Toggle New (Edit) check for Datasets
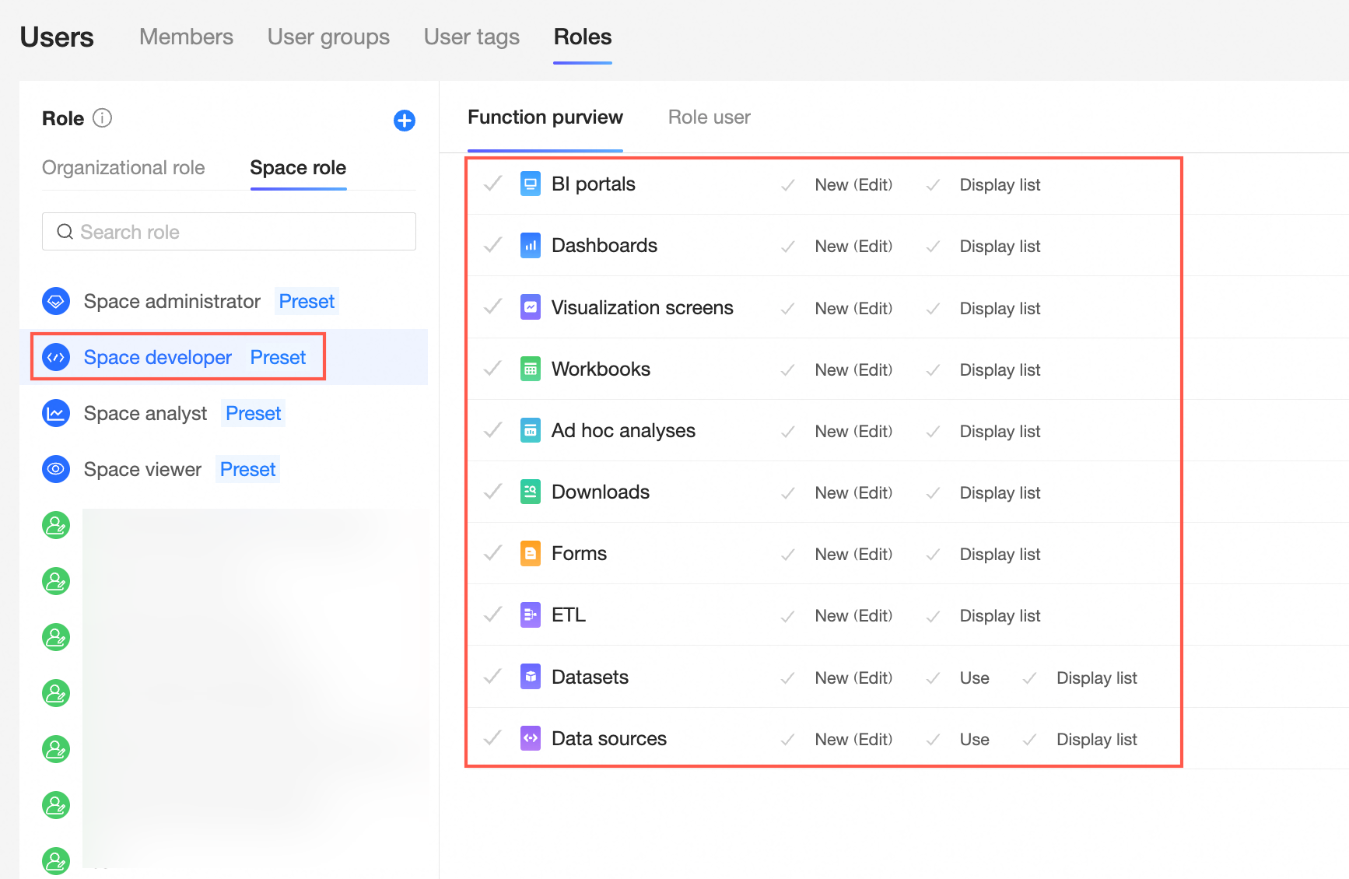Viewport: 1349px width, 879px height. [788, 678]
